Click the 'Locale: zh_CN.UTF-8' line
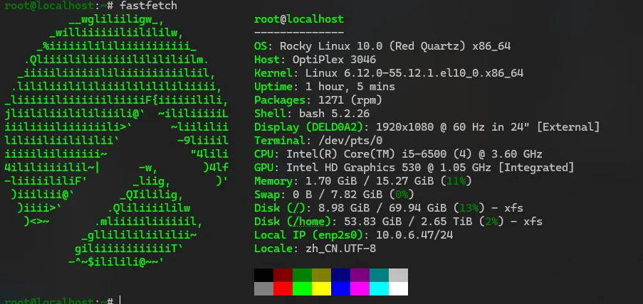 coord(315,249)
